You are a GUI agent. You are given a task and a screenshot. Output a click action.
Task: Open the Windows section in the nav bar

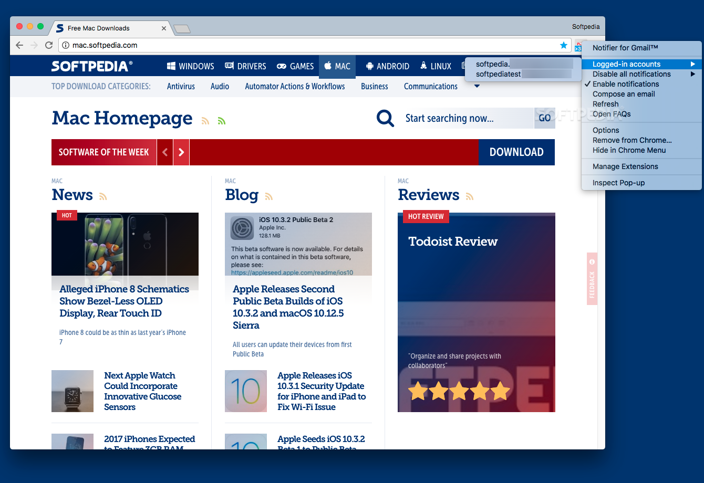point(191,66)
